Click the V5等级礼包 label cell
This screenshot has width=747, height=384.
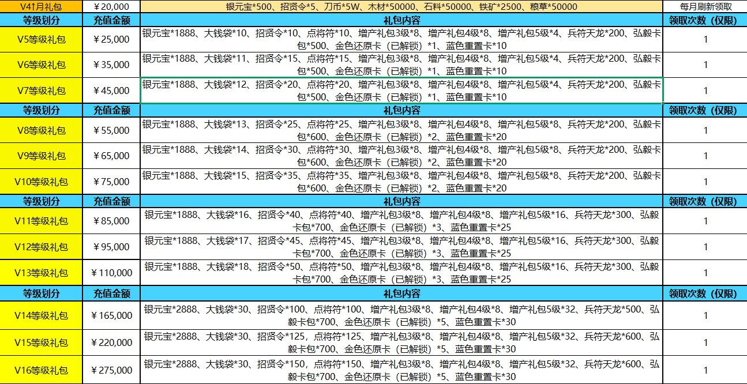point(41,39)
